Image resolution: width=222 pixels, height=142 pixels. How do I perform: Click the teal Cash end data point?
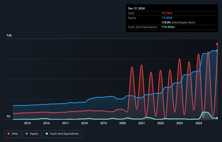(217, 118)
